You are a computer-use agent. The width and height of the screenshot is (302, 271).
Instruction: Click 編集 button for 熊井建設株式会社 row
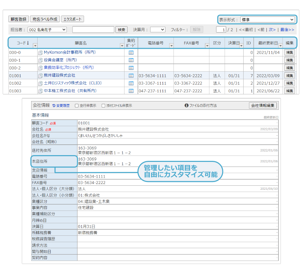[289, 76]
